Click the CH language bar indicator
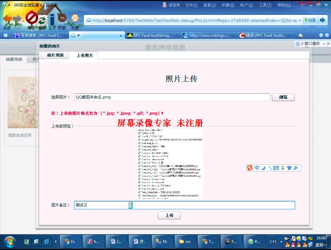 (x=273, y=242)
